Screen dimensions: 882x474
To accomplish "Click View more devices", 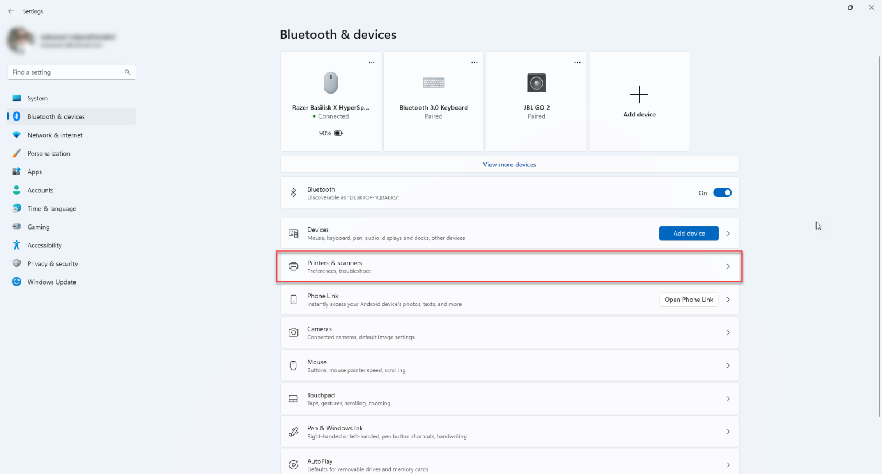I will coord(509,165).
